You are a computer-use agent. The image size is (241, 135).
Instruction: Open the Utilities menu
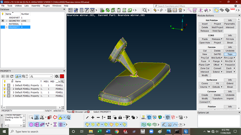pos(18,6)
